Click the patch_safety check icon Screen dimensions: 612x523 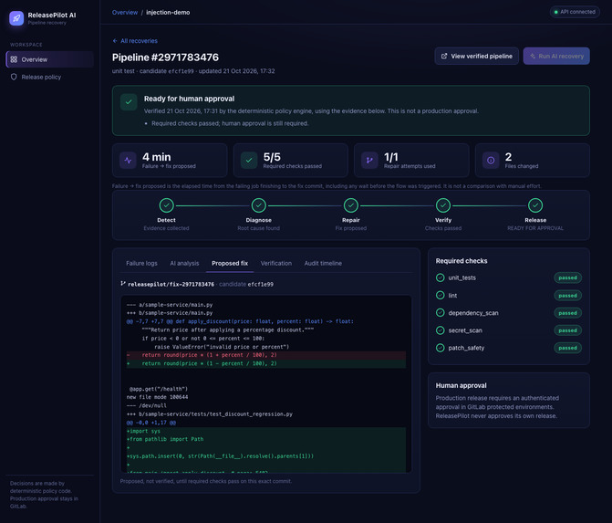coord(440,348)
